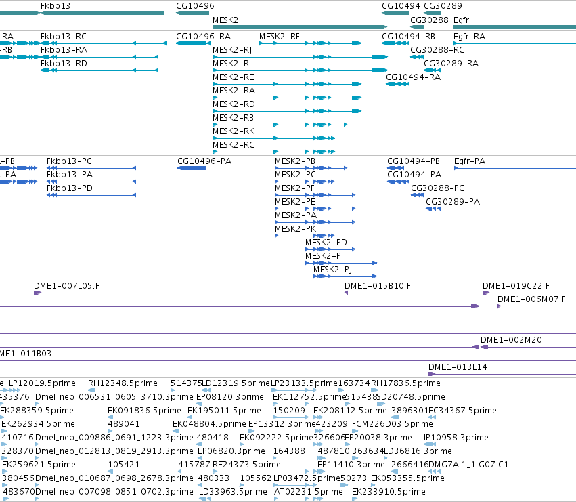Select the MESK2 gene span bar

300,27
